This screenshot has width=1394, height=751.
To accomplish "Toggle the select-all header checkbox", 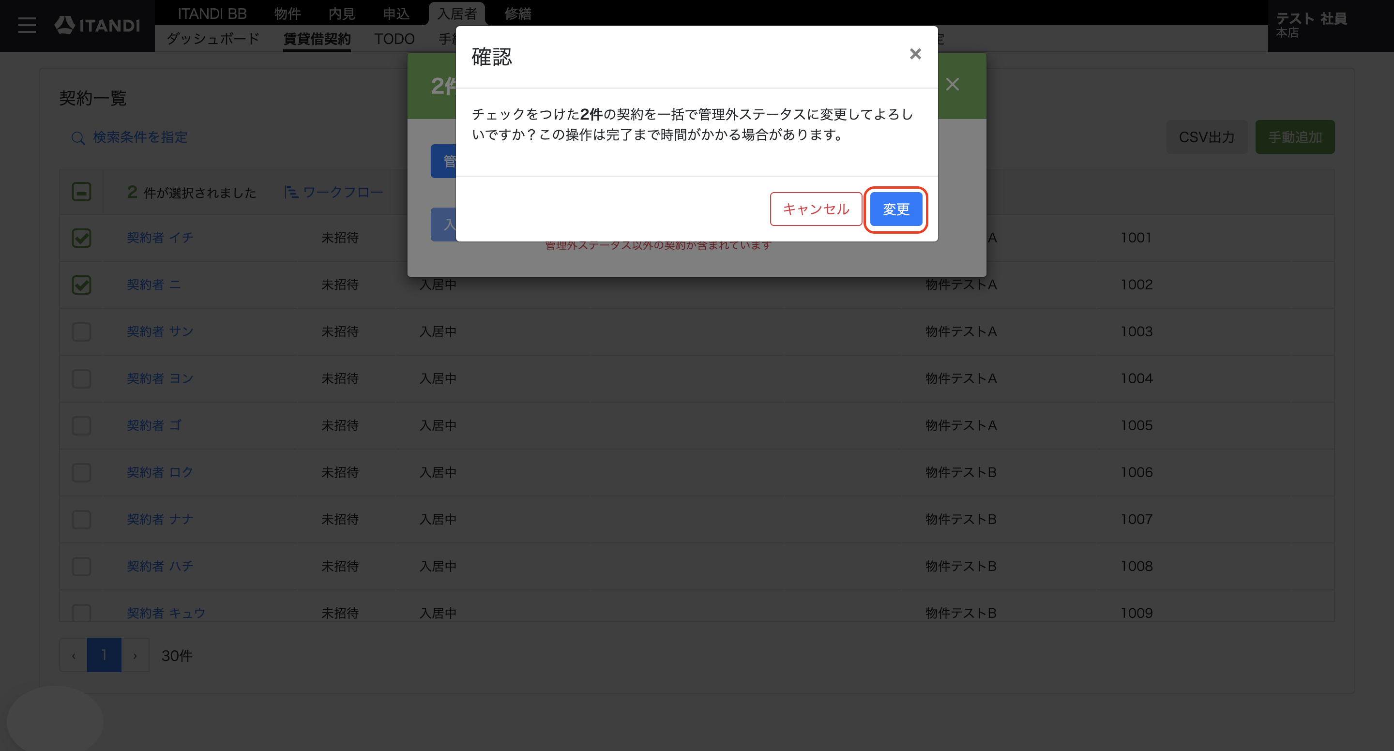I will [82, 192].
